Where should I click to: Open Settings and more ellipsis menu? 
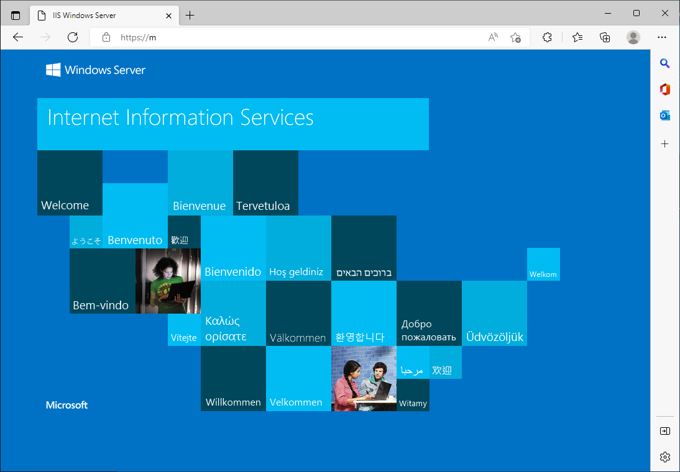coord(662,37)
